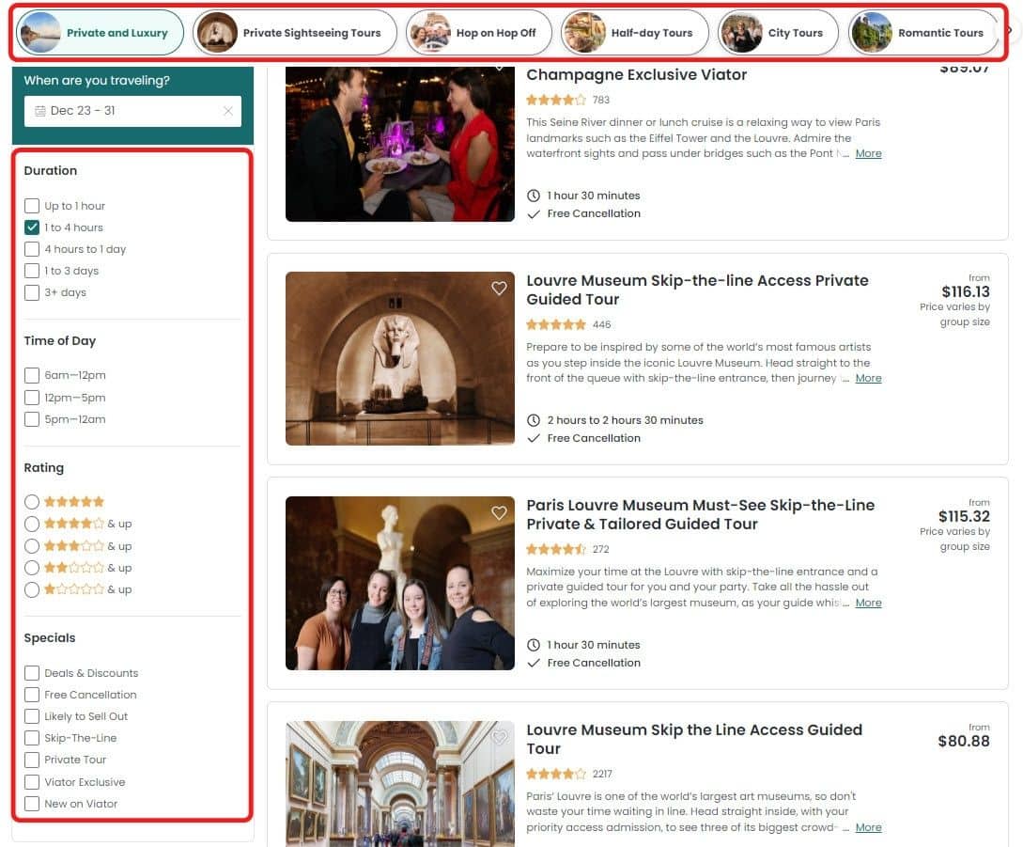Open calendar icon in date field
This screenshot has width=1023, height=847.
[x=40, y=111]
